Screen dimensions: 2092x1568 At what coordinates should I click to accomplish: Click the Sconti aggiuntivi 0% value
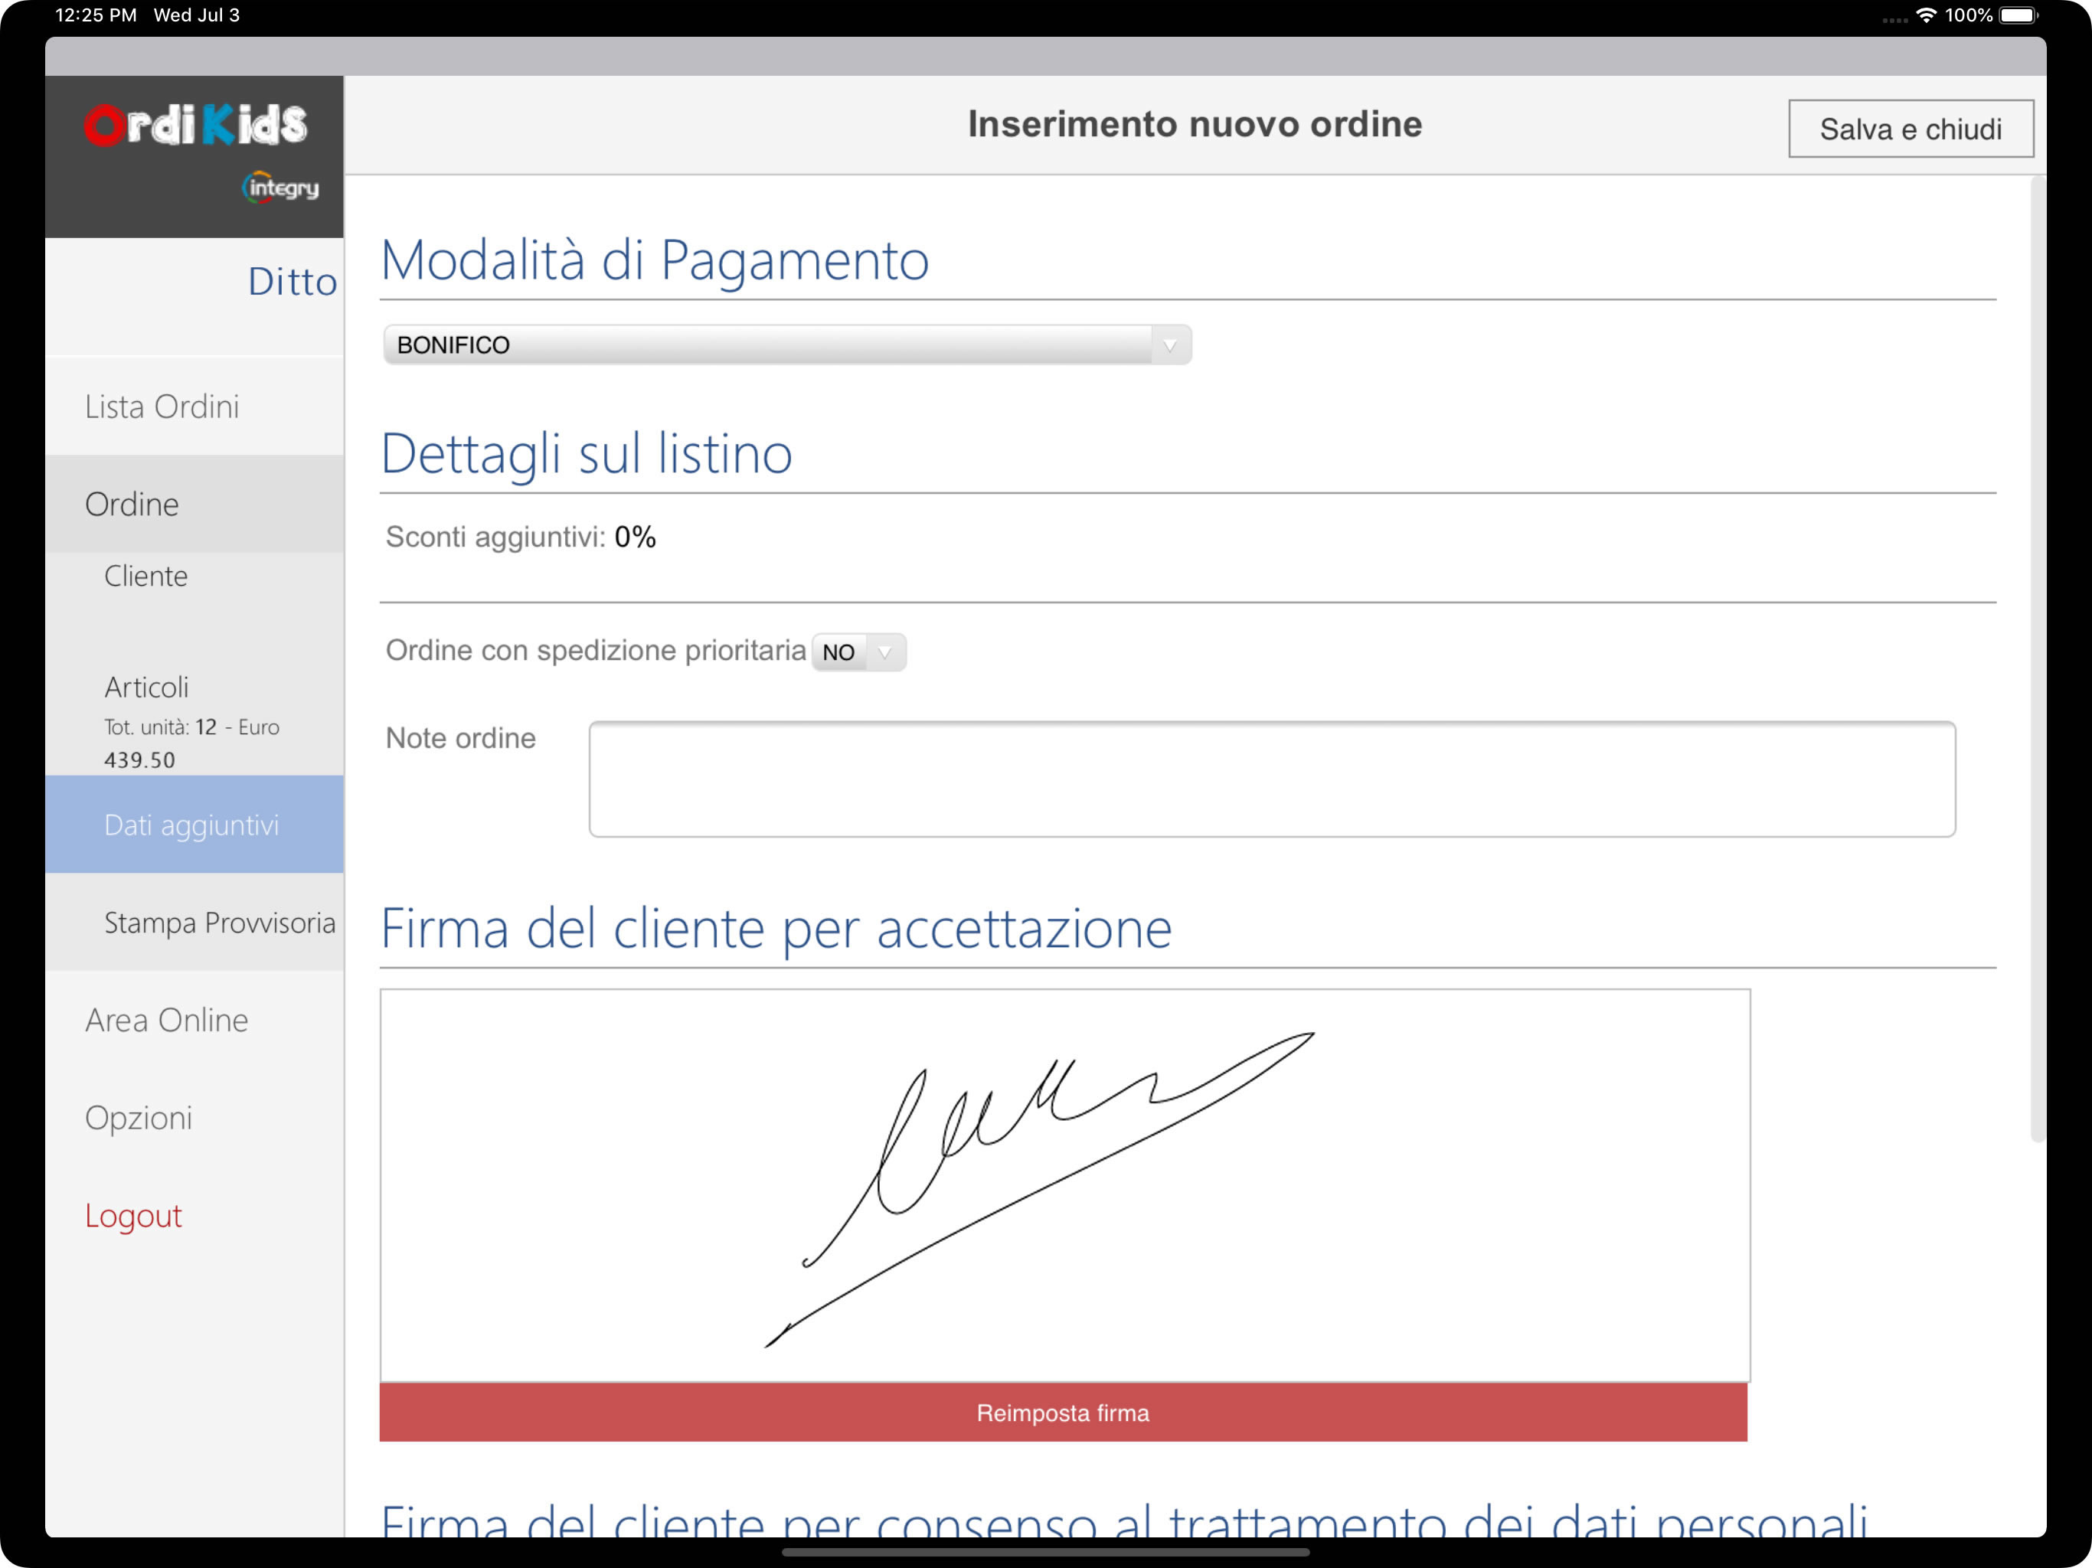[635, 537]
